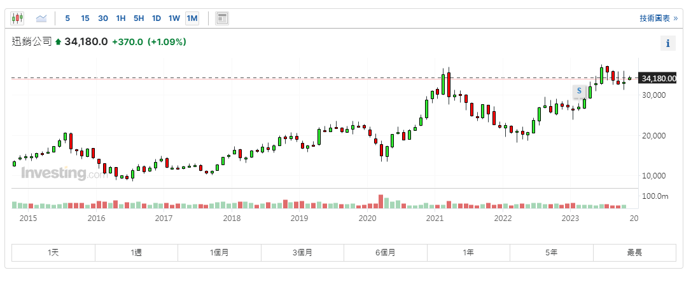Click the info 'i' icon
Viewport: 691px width, 282px height.
click(x=667, y=44)
